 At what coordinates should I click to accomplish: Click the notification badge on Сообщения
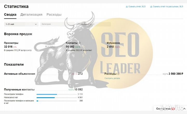point(173,109)
